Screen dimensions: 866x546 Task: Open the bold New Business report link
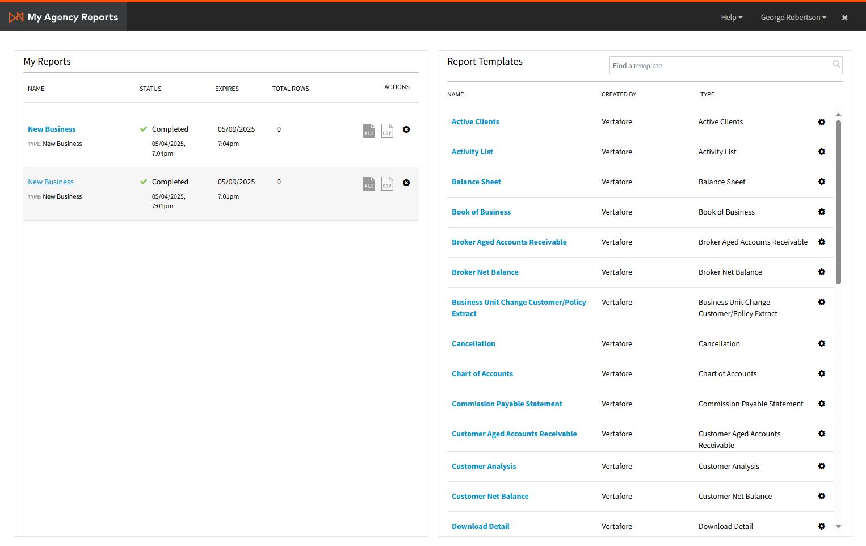coord(52,129)
